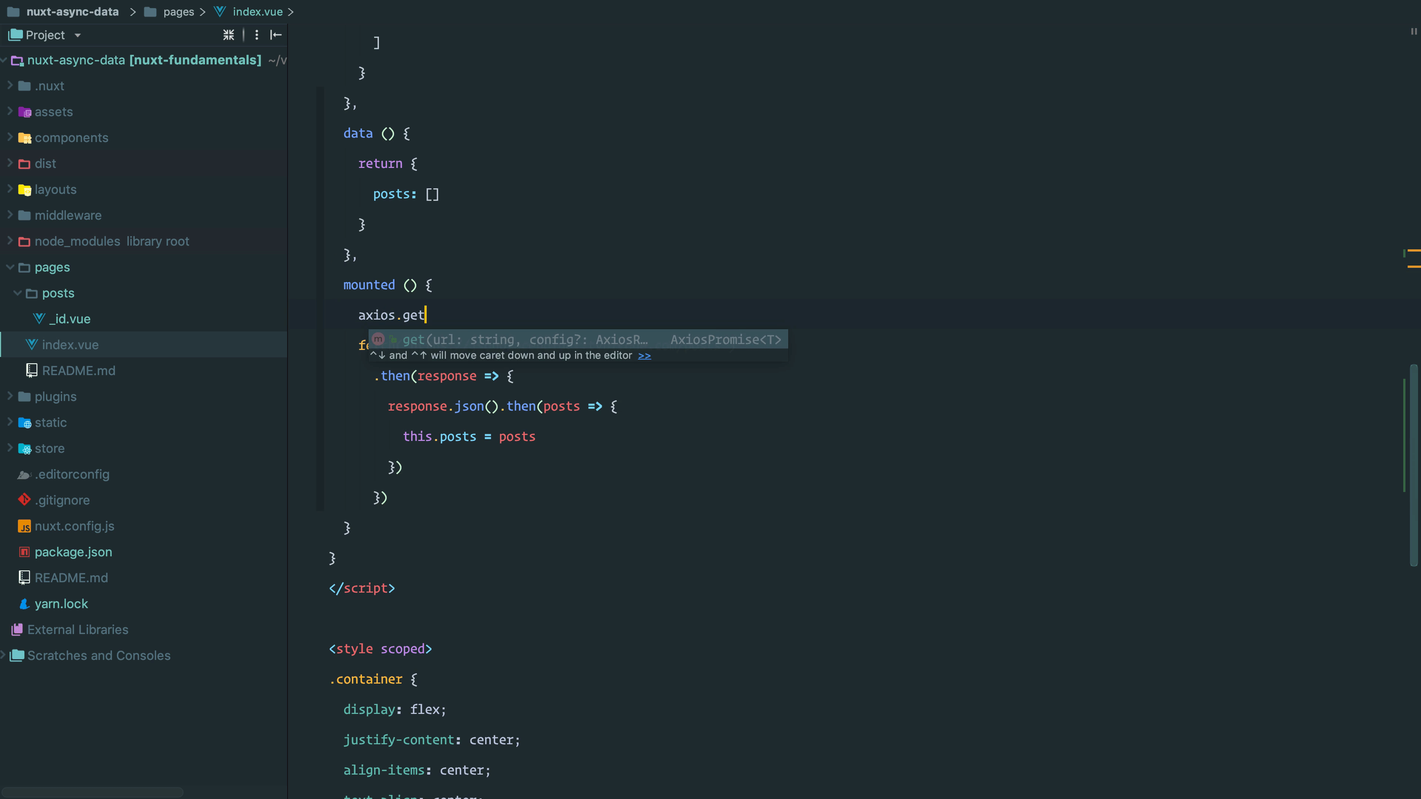Screen dimensions: 1421x799
Task: Select the pages breadcrumb
Action: pyautogui.click(x=179, y=11)
